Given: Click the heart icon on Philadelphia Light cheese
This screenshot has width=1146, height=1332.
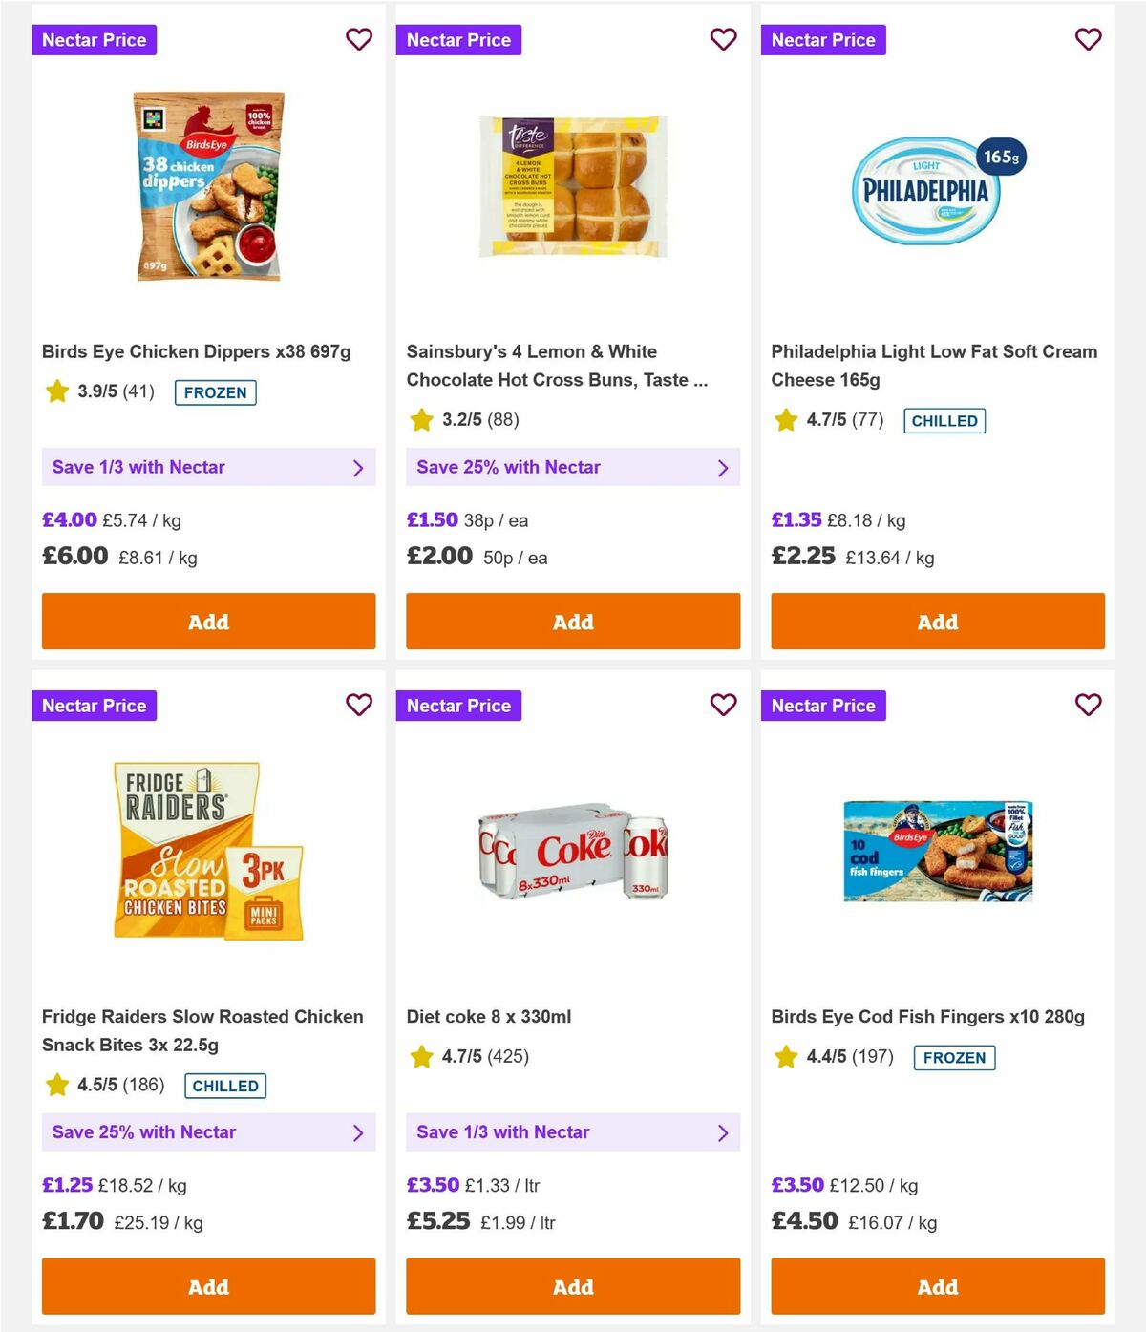Looking at the screenshot, I should click(1088, 39).
